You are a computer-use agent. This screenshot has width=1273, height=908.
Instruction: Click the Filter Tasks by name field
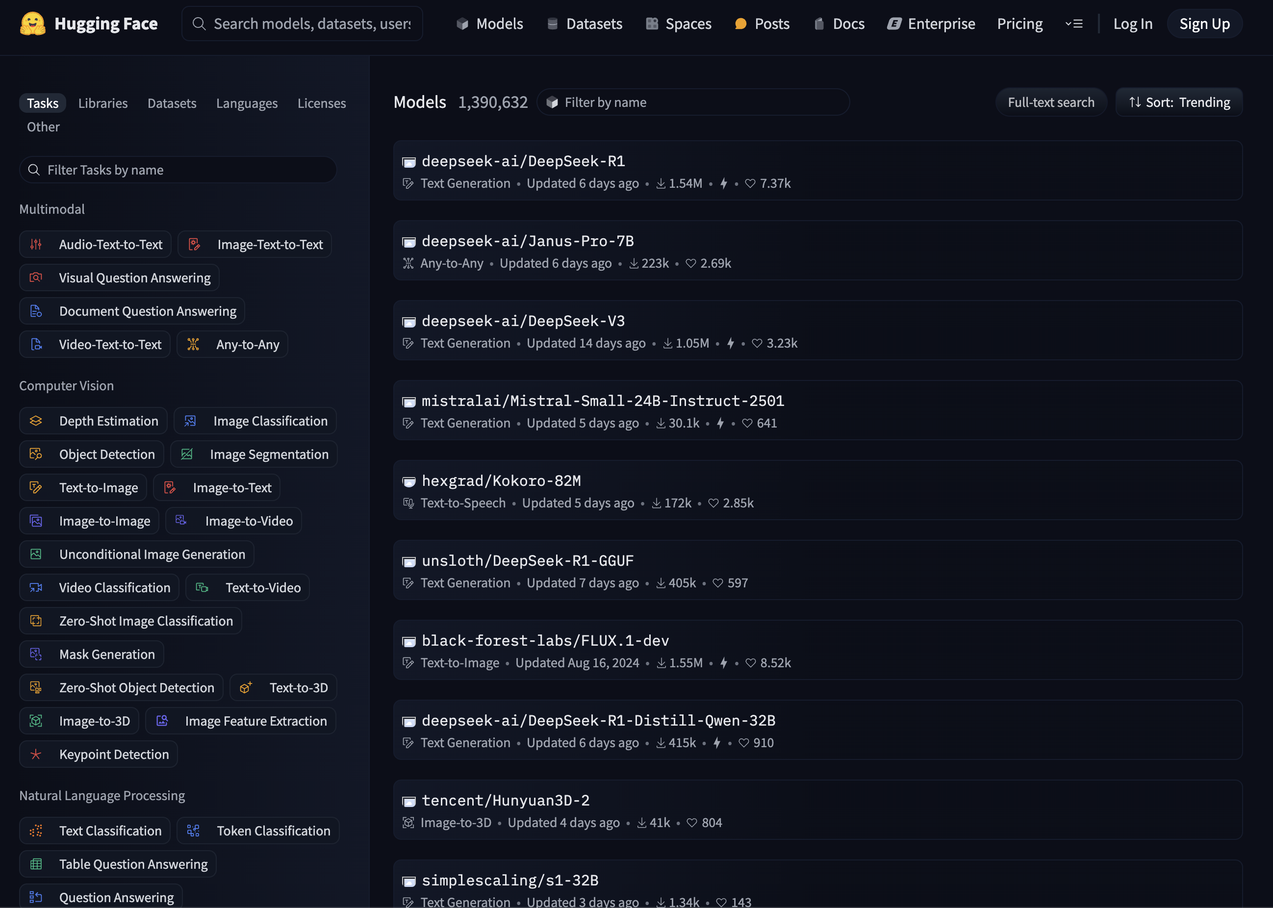pyautogui.click(x=178, y=170)
